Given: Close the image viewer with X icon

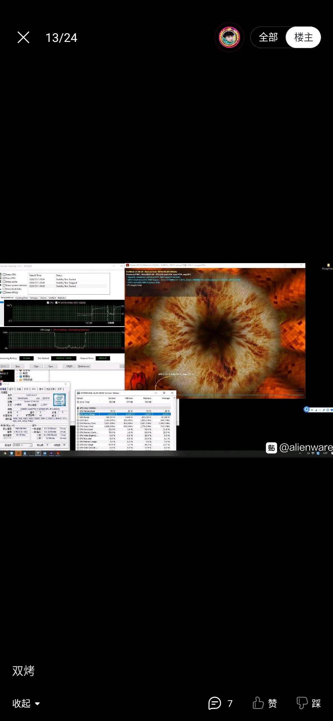Looking at the screenshot, I should (x=23, y=37).
